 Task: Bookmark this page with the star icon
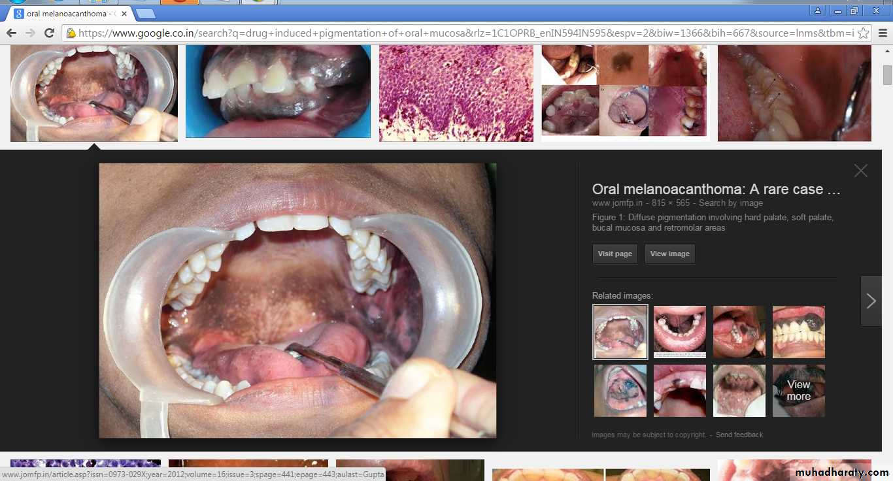tap(863, 33)
